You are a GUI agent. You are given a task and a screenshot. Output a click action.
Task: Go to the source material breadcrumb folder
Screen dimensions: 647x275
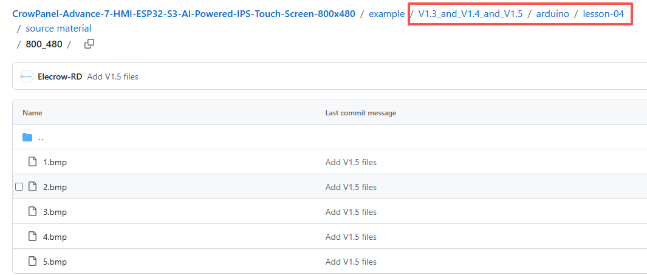pyautogui.click(x=58, y=29)
